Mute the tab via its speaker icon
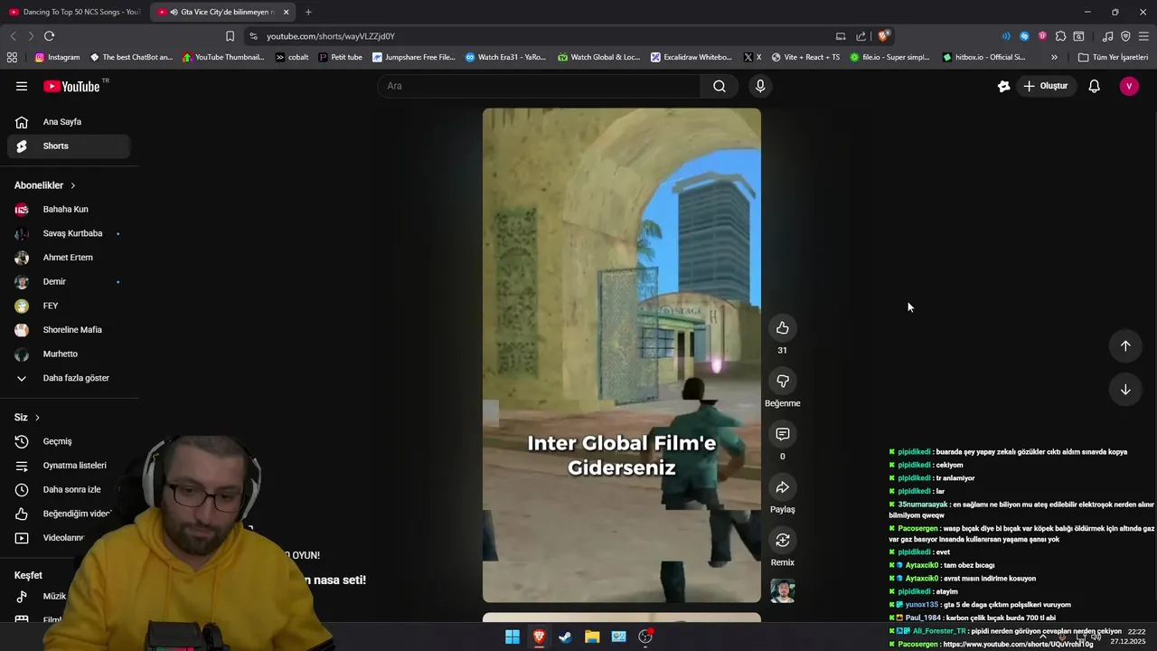The height and width of the screenshot is (651, 1157). pos(173,12)
